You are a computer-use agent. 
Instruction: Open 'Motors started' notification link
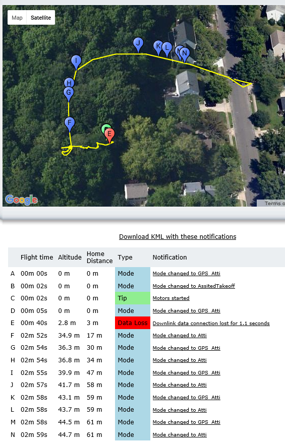click(x=171, y=298)
